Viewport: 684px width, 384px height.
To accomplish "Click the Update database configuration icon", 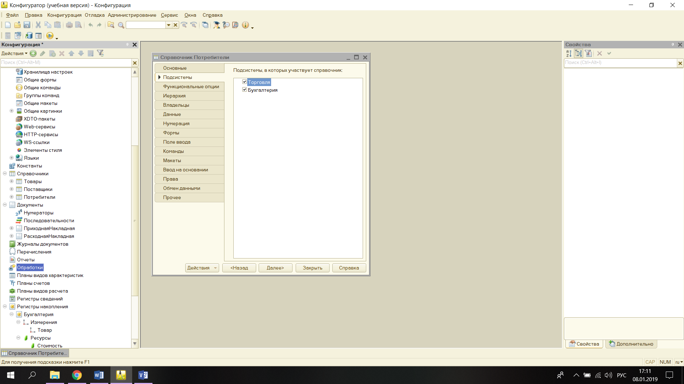I will pos(29,36).
